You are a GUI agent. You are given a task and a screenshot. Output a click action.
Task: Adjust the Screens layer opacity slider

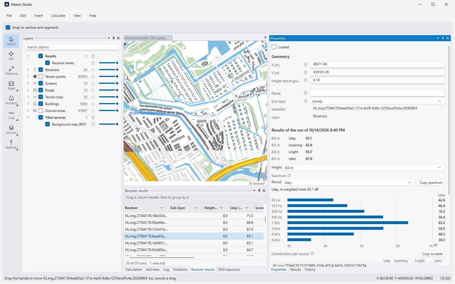click(108, 83)
